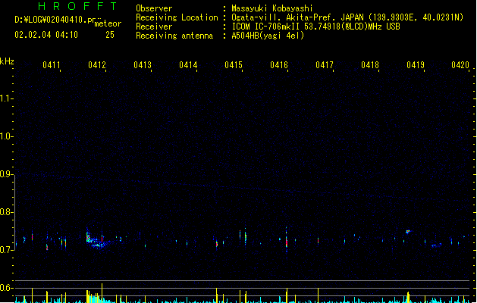
Task: Click the 0420 time marker
Action: tap(460, 65)
